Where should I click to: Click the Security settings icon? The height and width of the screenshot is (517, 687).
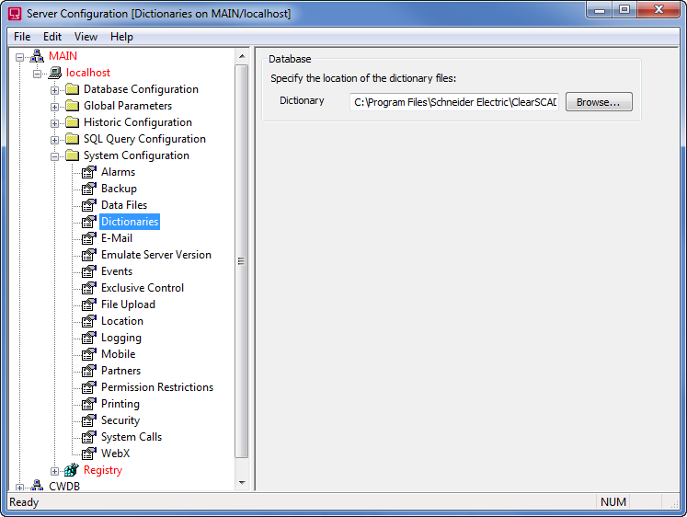(x=89, y=420)
